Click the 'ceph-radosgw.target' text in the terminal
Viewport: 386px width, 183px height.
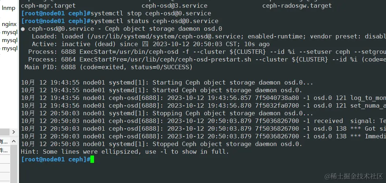(x=297, y=5)
